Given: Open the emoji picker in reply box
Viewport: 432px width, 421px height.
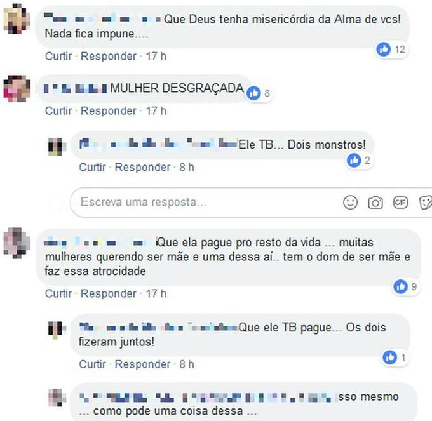Looking at the screenshot, I should (x=350, y=203).
